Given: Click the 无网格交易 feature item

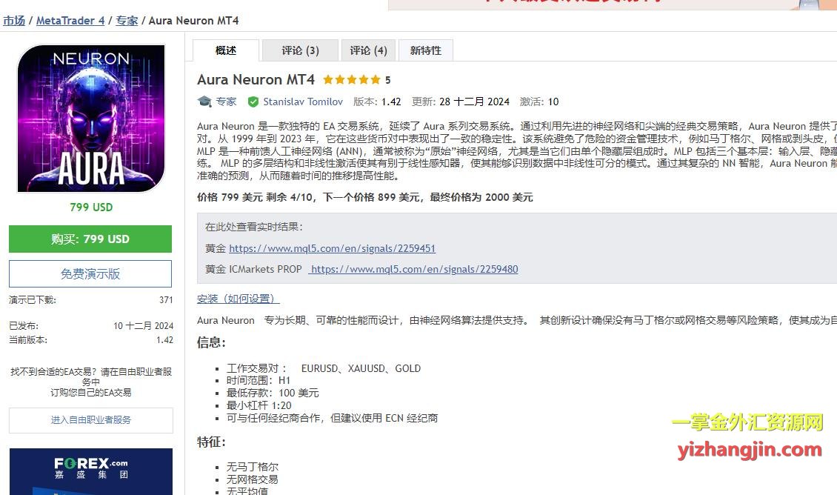Looking at the screenshot, I should 252,479.
